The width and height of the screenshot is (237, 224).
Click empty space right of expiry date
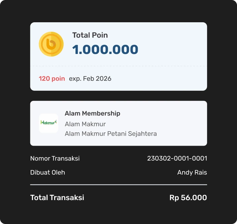[162, 79]
